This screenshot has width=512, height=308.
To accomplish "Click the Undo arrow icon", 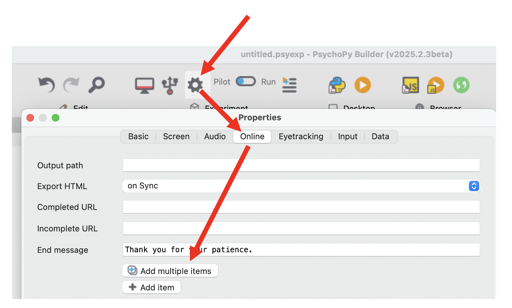I will tap(46, 85).
